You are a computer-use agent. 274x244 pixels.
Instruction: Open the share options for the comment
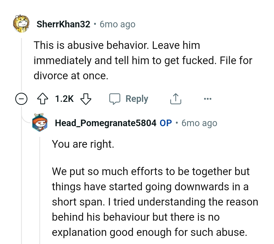175,99
